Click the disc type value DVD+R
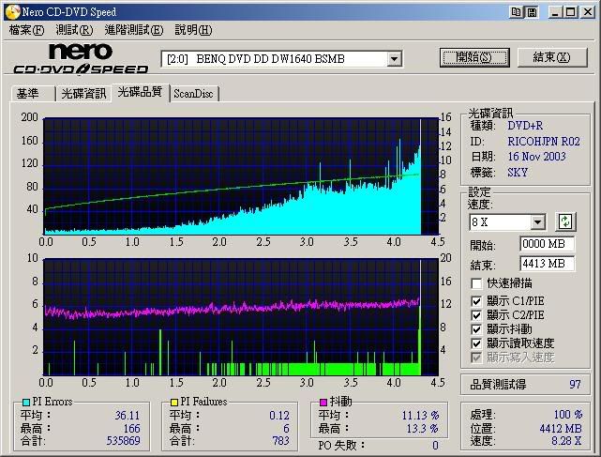This screenshot has height=457, width=601. click(x=525, y=126)
